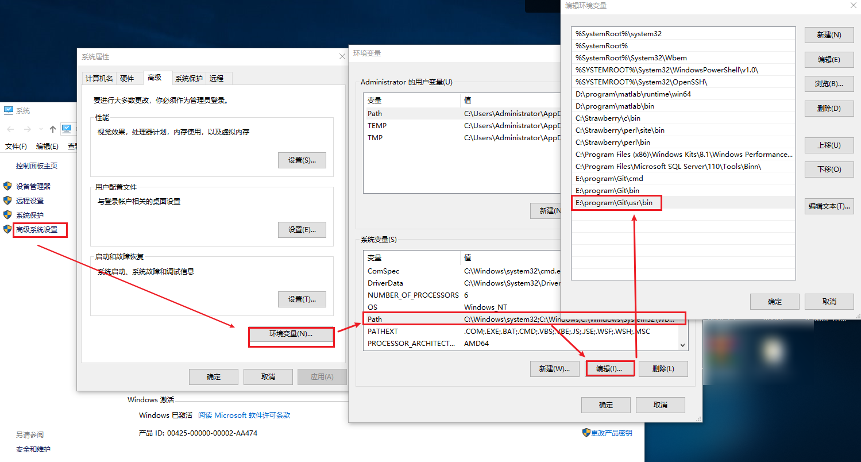Image resolution: width=861 pixels, height=462 pixels.
Task: Select the E:\program\Git\cmd entry
Action: pyautogui.click(x=684, y=178)
